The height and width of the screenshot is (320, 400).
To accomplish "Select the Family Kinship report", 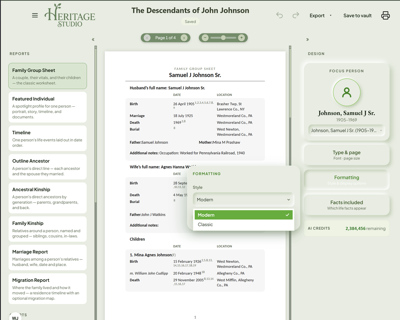I will coord(48,229).
